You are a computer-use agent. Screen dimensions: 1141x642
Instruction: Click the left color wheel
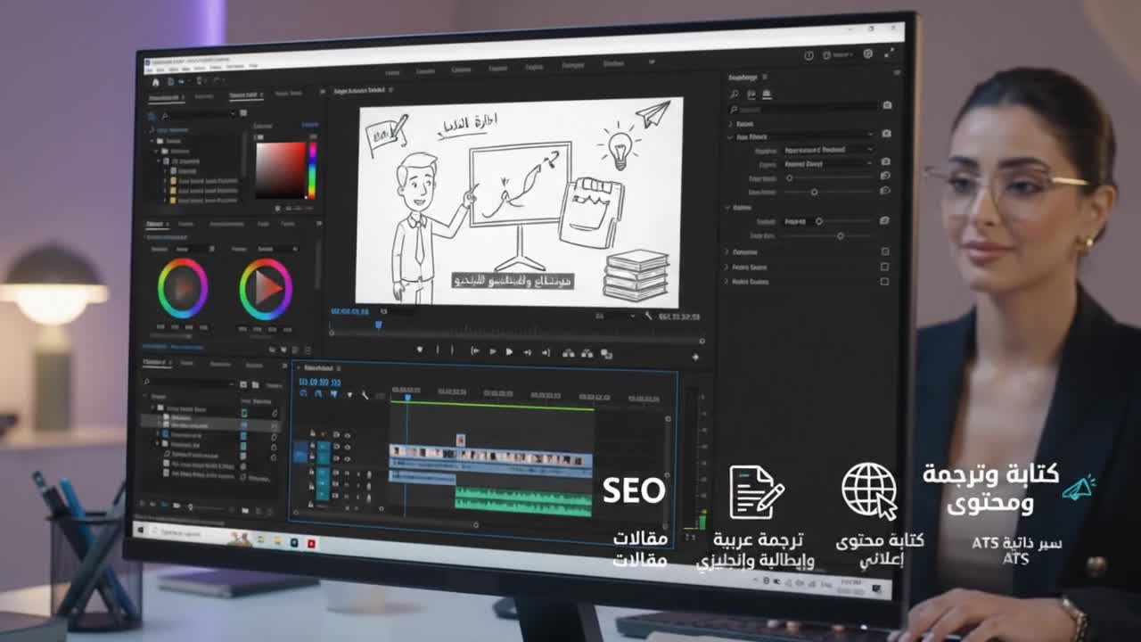pos(183,288)
